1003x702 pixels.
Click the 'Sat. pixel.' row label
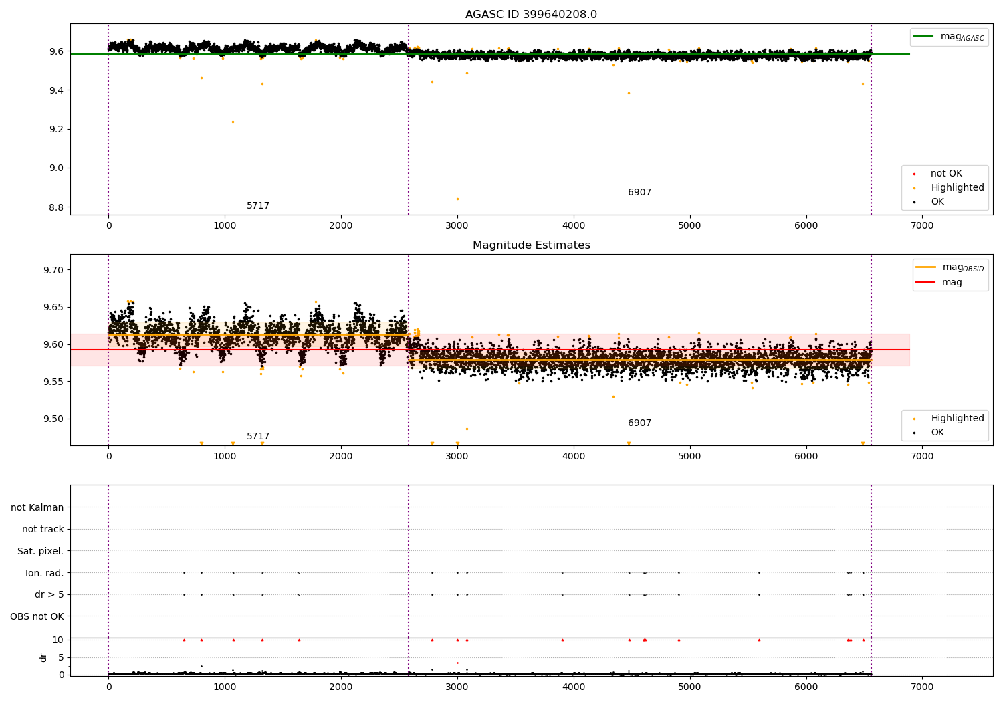(41, 551)
